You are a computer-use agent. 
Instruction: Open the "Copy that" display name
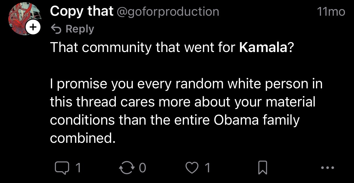coord(82,11)
